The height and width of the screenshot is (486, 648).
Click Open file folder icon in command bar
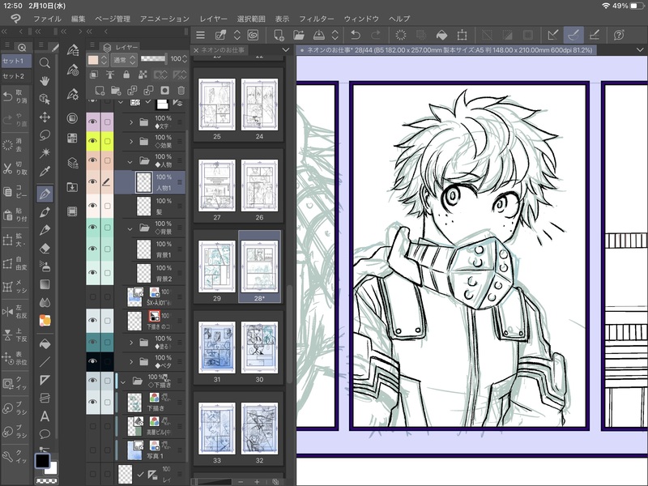click(298, 35)
